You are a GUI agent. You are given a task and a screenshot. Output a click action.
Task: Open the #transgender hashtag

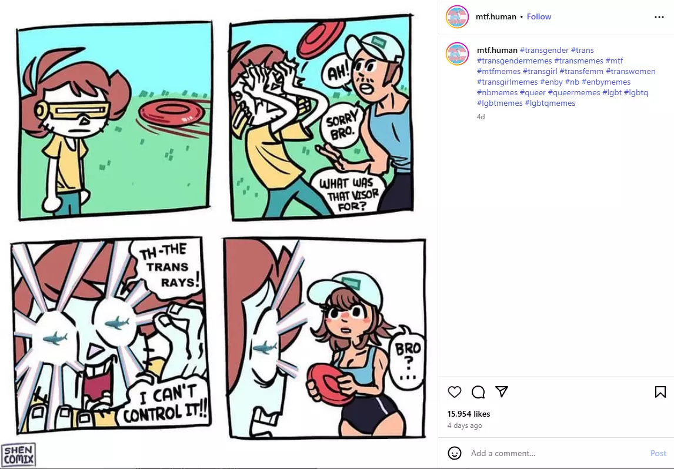[x=544, y=51]
